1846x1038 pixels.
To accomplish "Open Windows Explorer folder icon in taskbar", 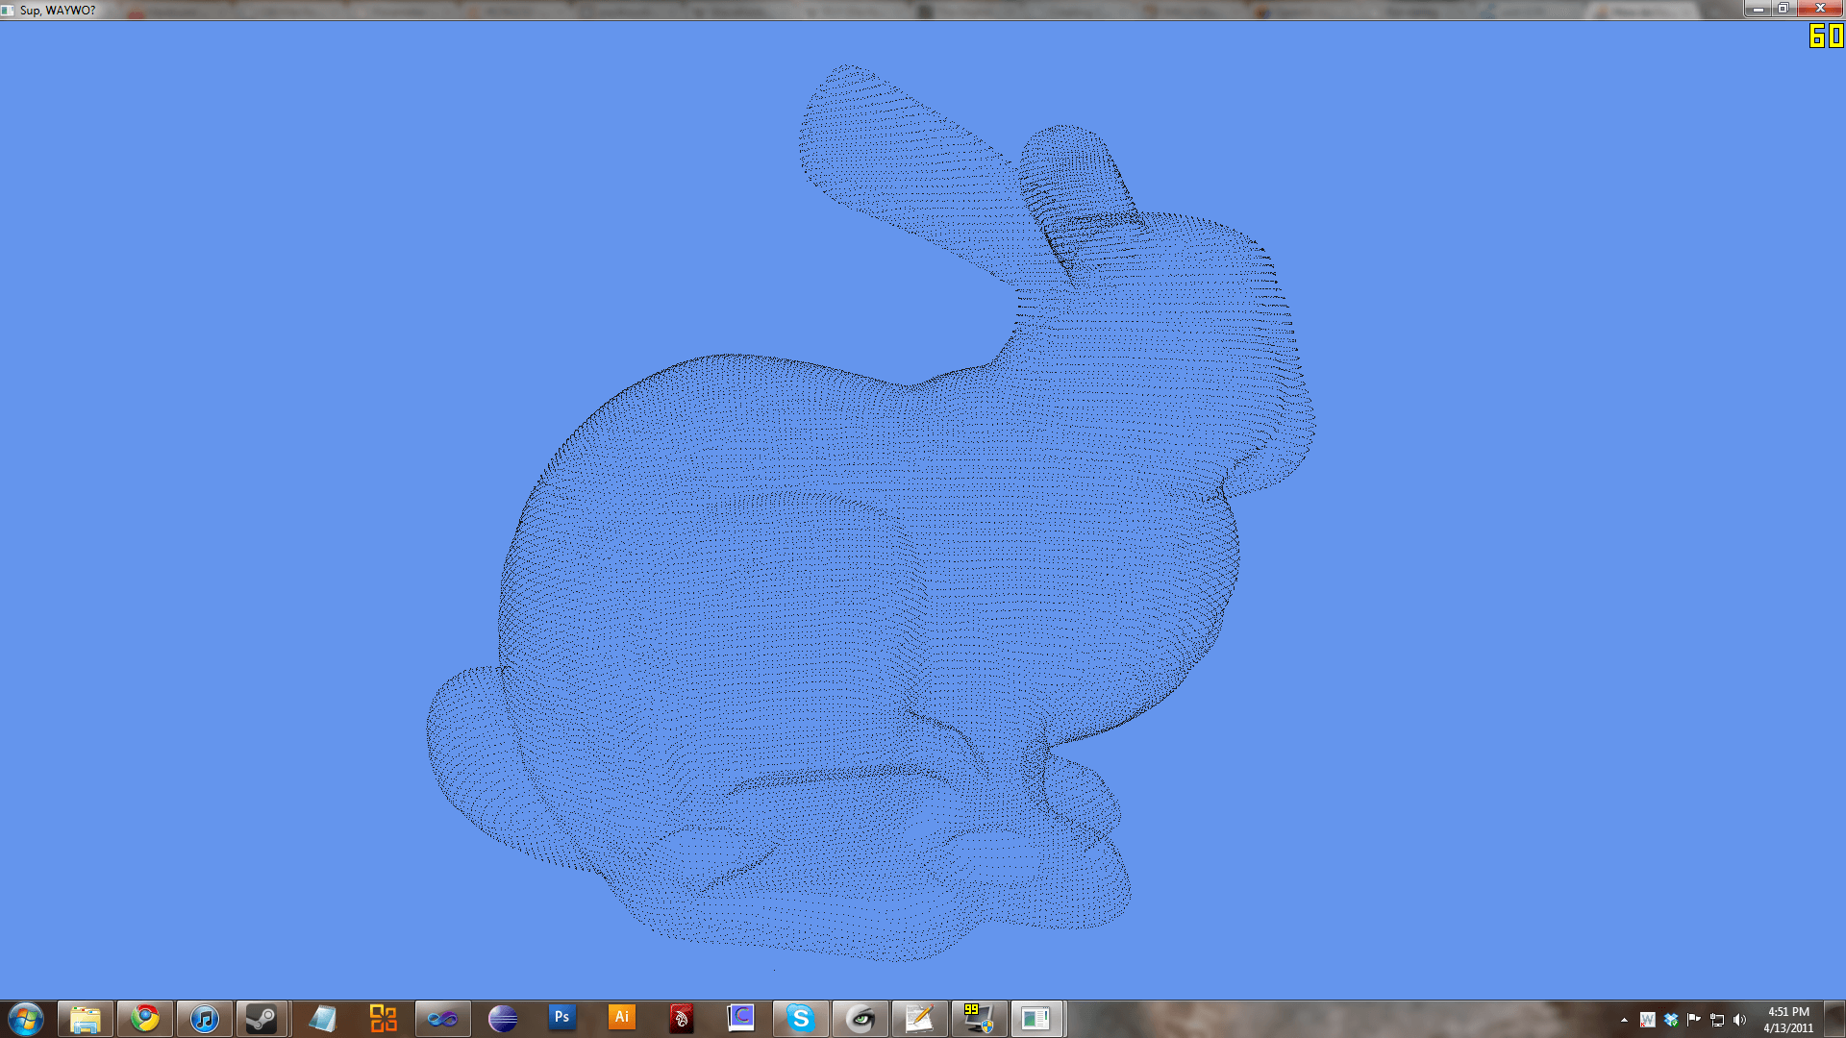I will tap(86, 1019).
